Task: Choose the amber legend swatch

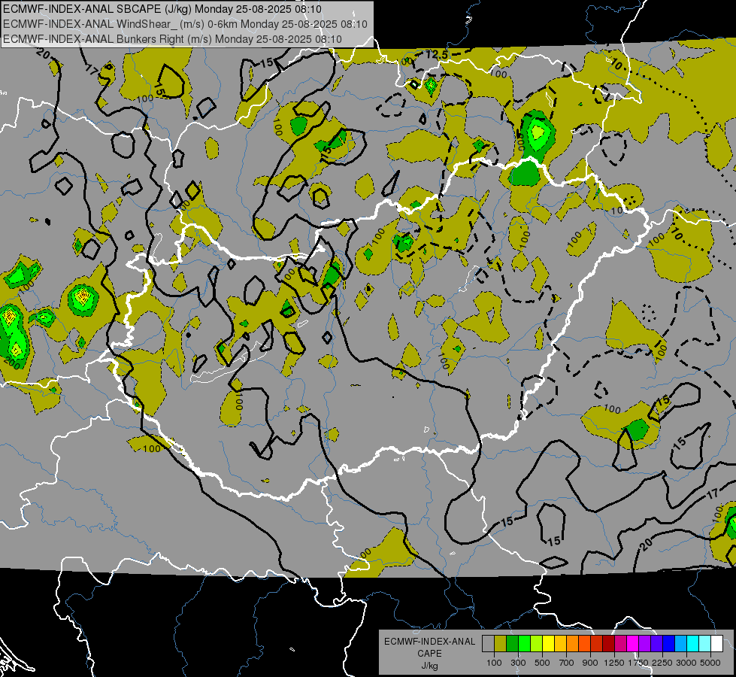Action: (560, 643)
